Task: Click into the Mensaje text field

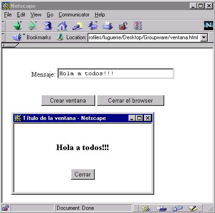Action: (x=116, y=73)
